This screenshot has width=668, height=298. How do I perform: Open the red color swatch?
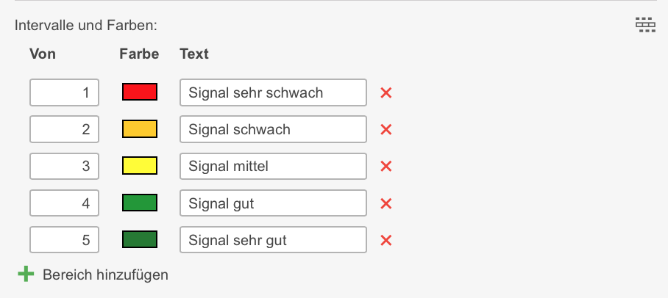click(140, 92)
